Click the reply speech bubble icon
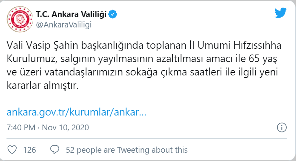Image resolution: width=299 pixels, height=161 pixels. click(x=55, y=149)
